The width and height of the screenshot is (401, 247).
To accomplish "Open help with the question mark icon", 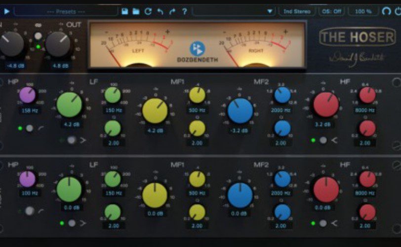I will (184, 11).
